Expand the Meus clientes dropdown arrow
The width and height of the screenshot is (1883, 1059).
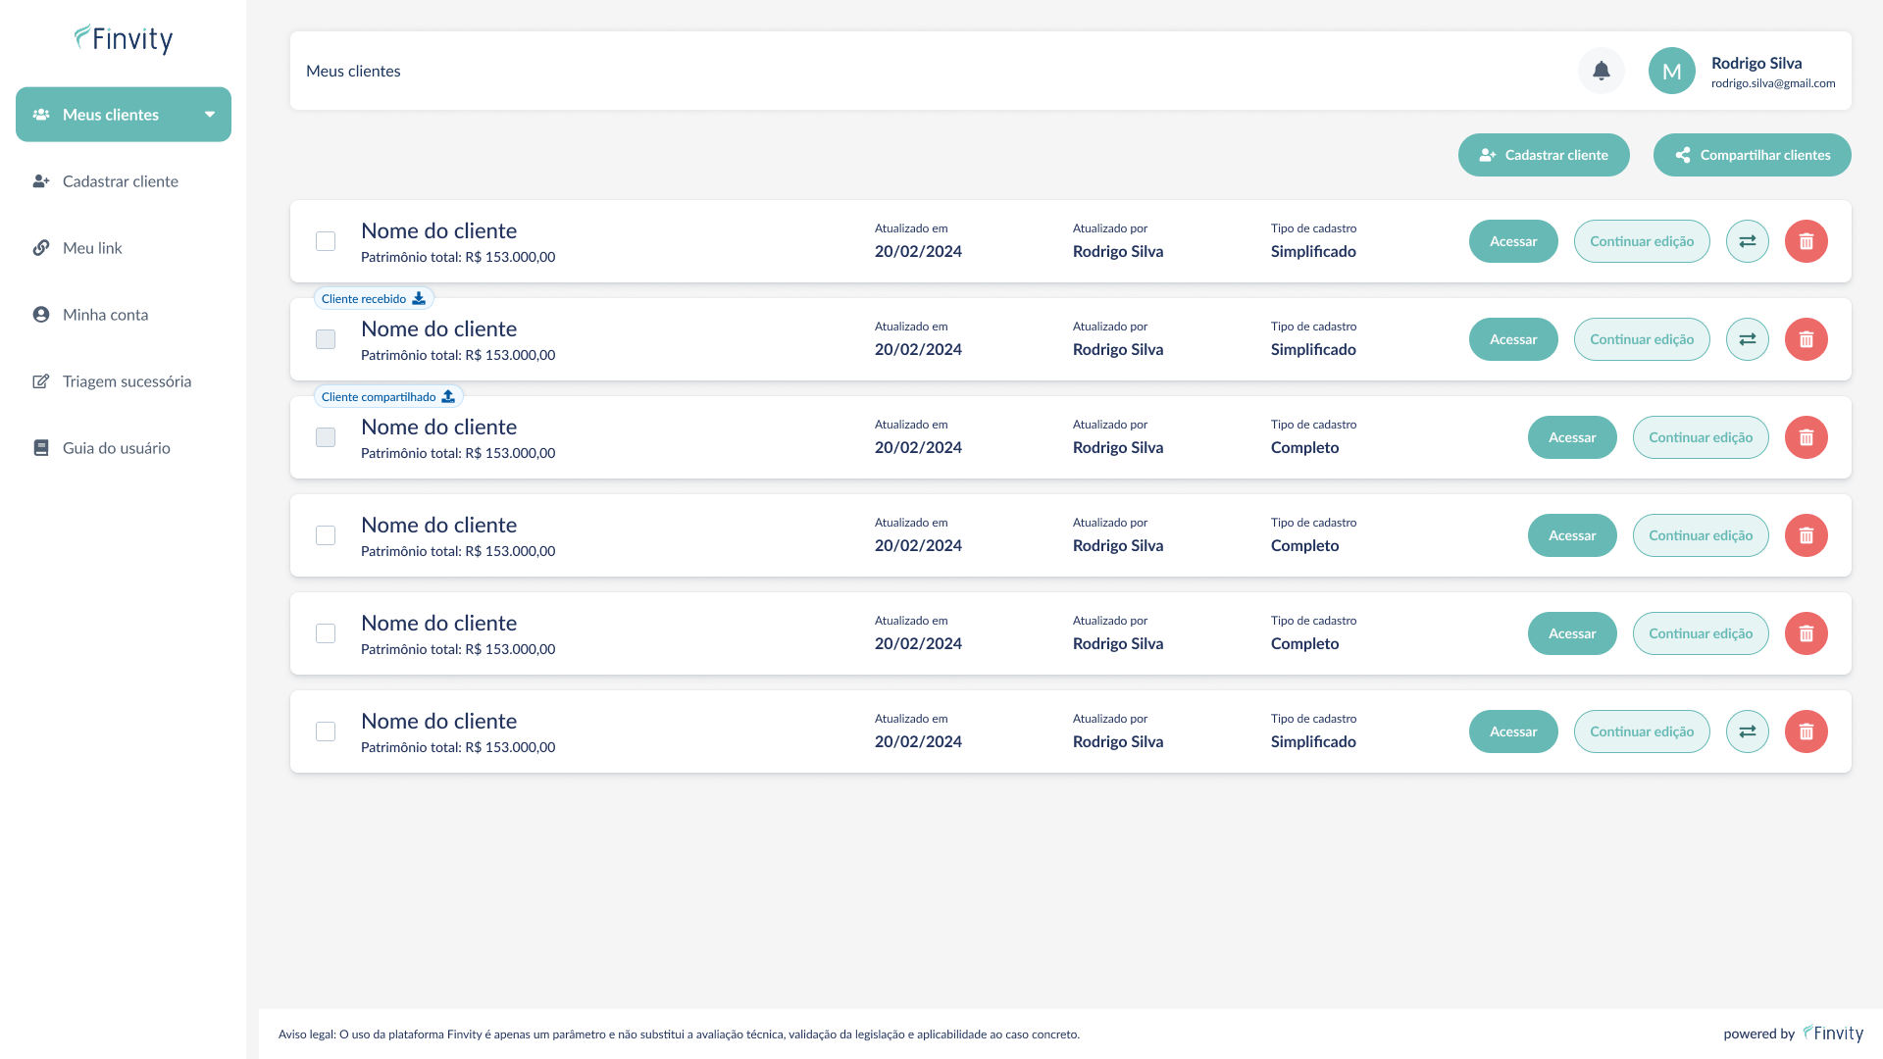pos(210,115)
